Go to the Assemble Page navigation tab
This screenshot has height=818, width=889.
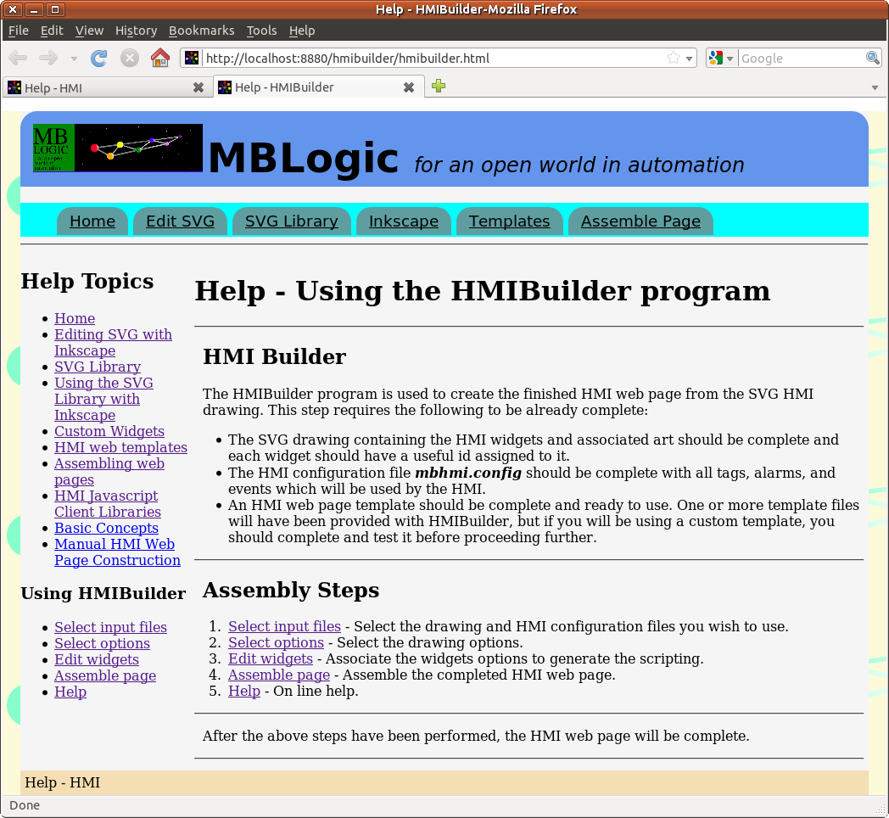coord(640,221)
